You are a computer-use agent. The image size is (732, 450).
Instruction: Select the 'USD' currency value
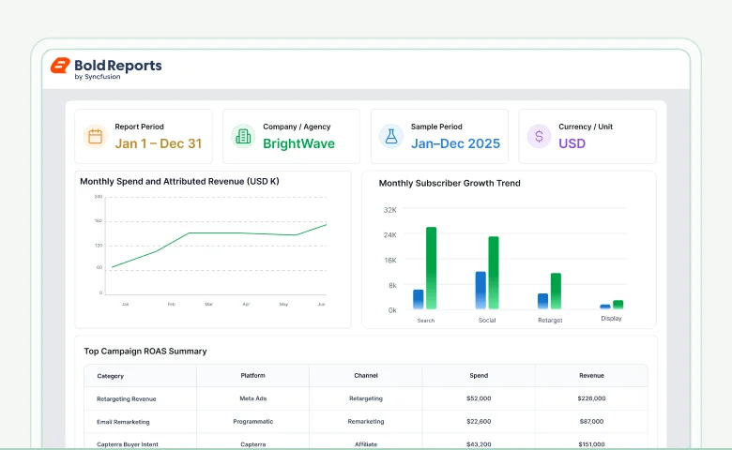tap(572, 143)
